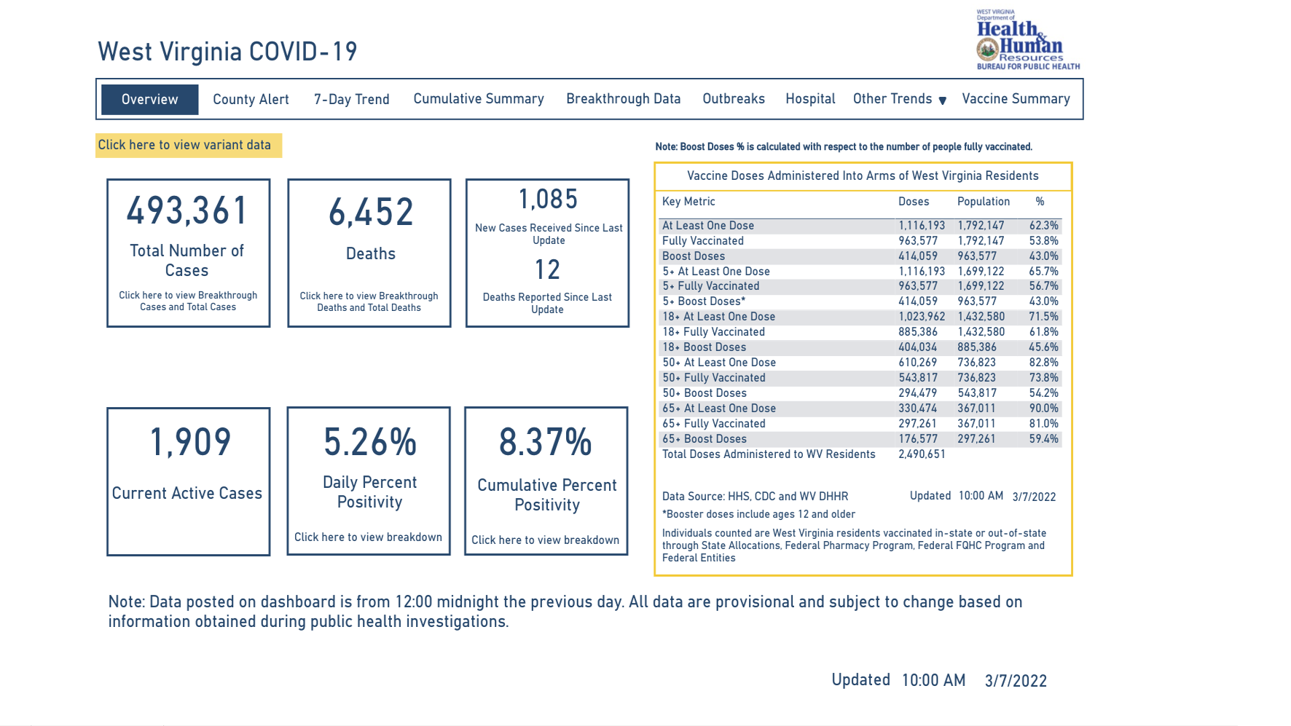Select the 65+ Boost Doses row

(704, 439)
